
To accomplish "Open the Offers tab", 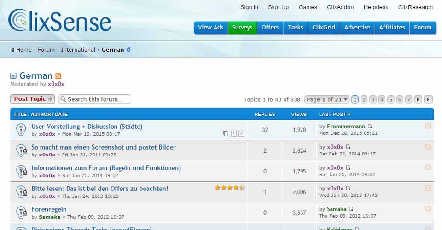I will tap(270, 28).
